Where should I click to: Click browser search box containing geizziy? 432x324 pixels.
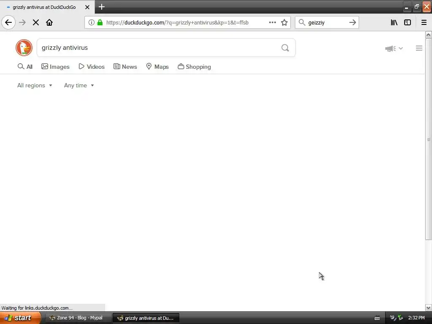[x=327, y=22]
